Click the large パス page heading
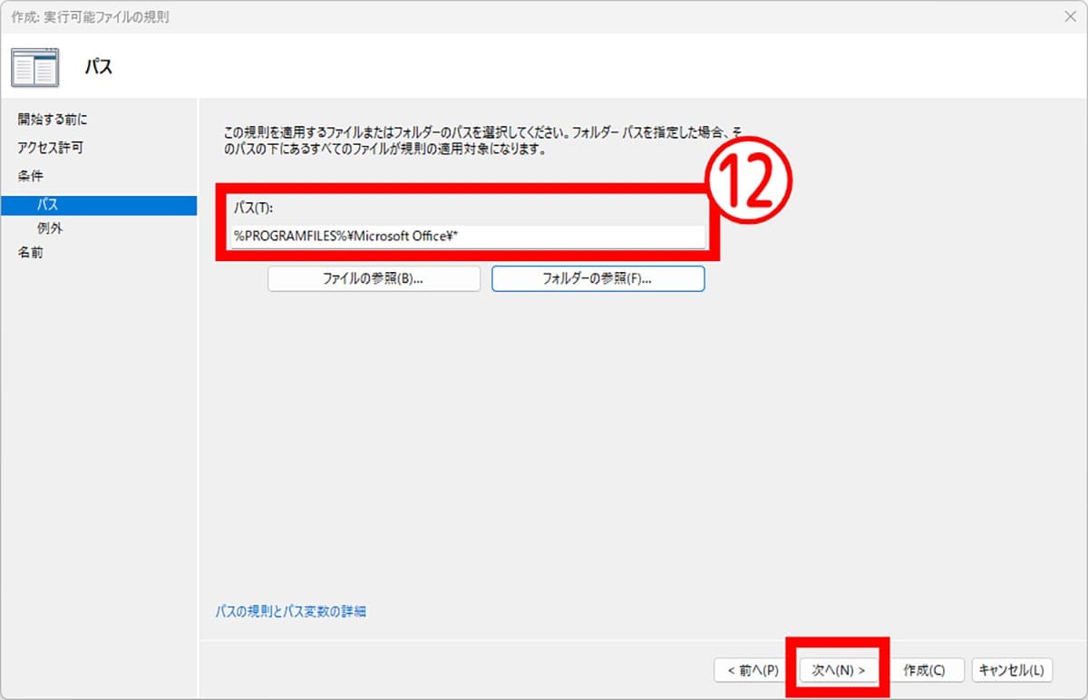This screenshot has height=700, width=1088. pos(99,67)
